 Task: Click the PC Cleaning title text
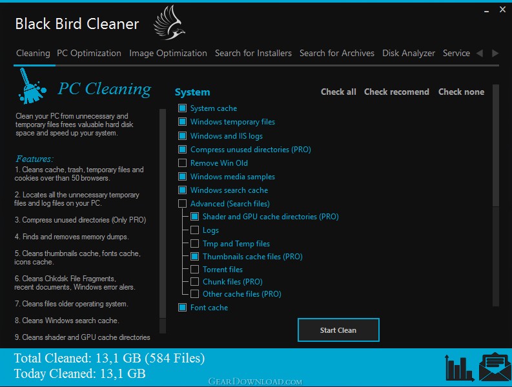pos(105,89)
